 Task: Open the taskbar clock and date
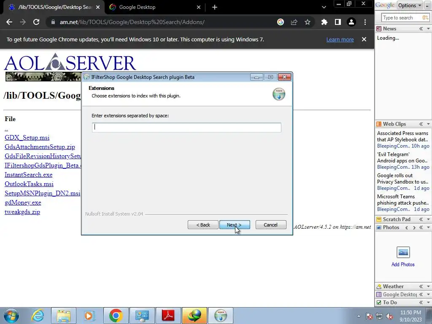coord(410,316)
